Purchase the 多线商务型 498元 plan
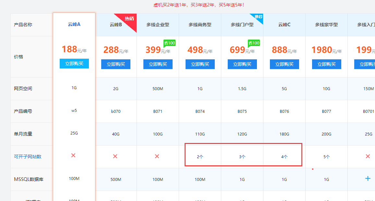 pos(200,64)
